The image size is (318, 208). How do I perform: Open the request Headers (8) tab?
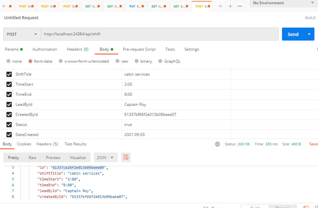[x=78, y=49]
